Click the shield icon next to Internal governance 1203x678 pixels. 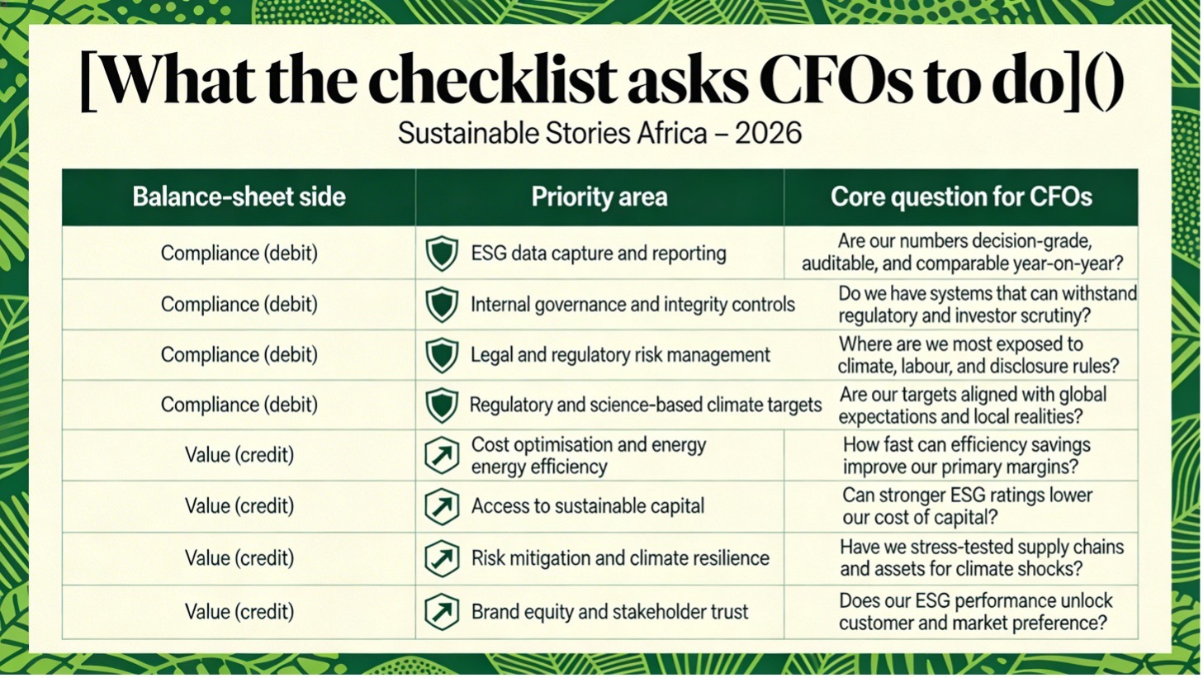point(442,305)
